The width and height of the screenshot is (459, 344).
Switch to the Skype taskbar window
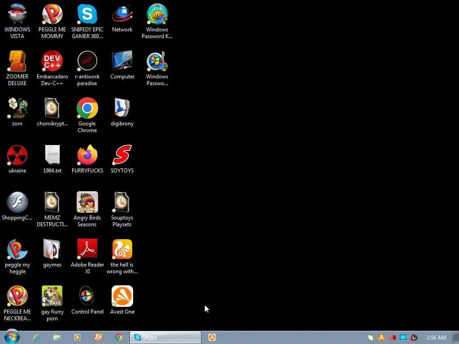pos(165,337)
